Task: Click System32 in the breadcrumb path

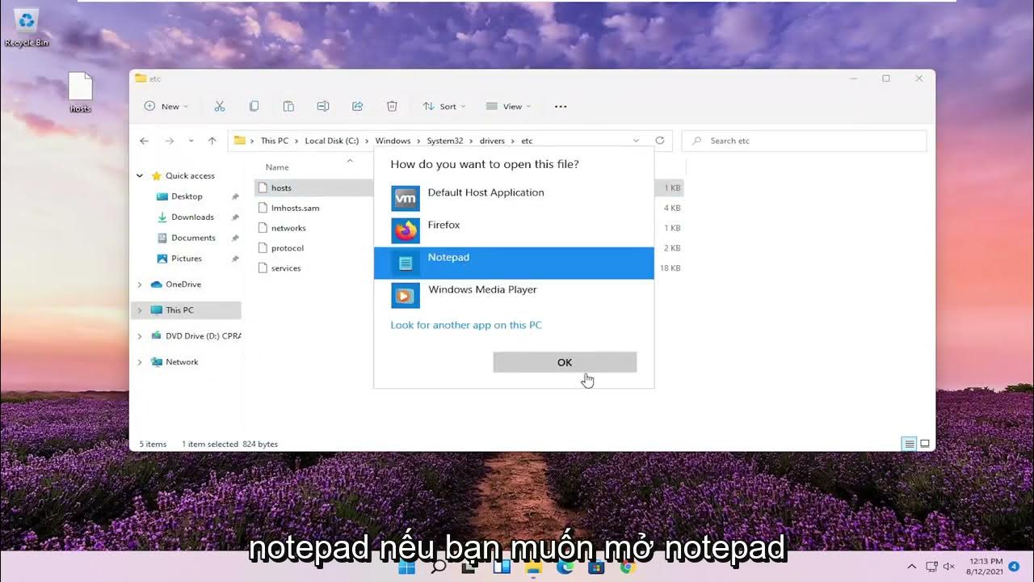Action: pos(445,141)
